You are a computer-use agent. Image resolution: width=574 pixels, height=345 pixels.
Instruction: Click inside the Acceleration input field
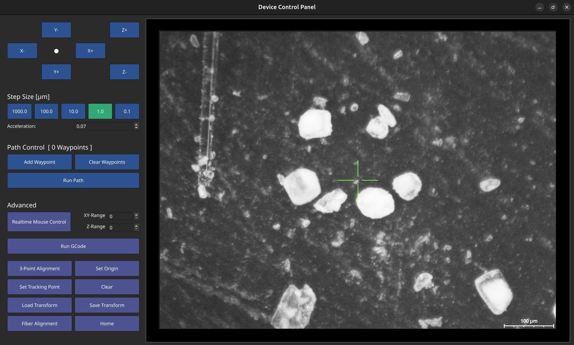pos(104,126)
